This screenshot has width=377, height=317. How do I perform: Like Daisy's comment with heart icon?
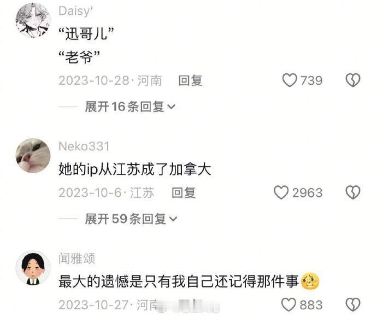(x=290, y=80)
